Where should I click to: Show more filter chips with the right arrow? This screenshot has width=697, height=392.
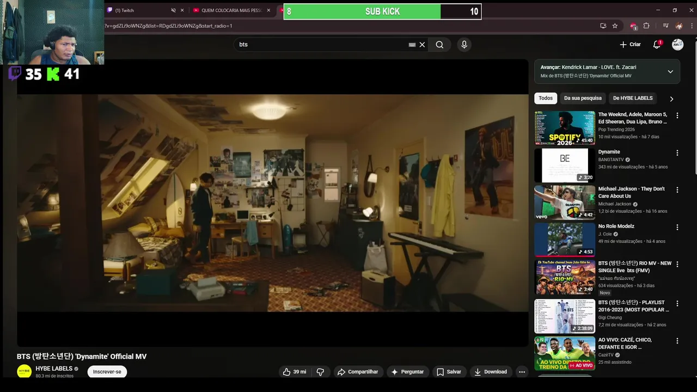tap(671, 99)
